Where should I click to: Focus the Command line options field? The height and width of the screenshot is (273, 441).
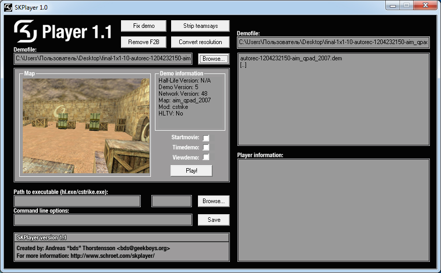(103, 220)
